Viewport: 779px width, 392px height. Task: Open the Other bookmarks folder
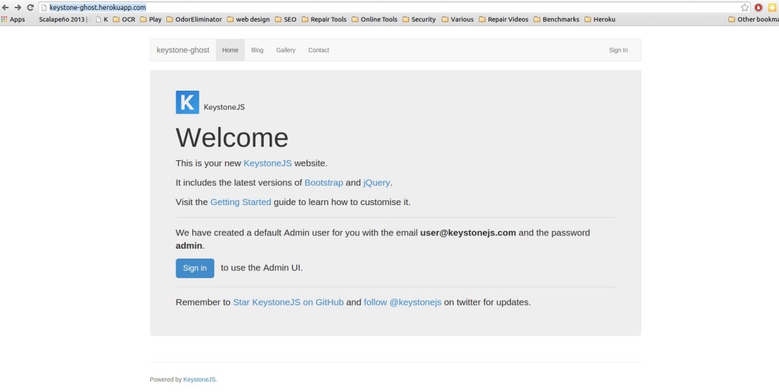click(x=753, y=20)
